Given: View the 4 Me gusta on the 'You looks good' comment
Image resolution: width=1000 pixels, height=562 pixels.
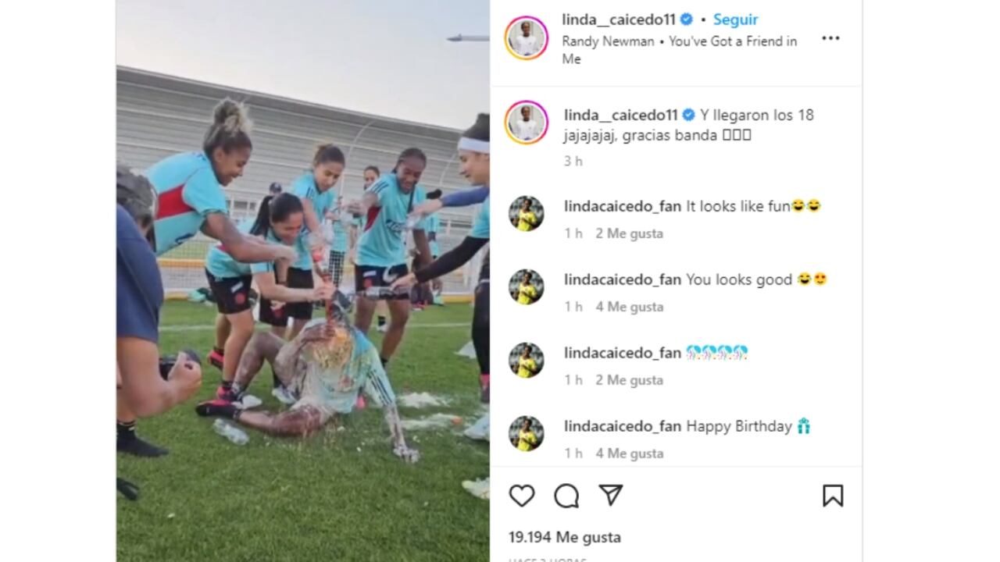Looking at the screenshot, I should 629,307.
